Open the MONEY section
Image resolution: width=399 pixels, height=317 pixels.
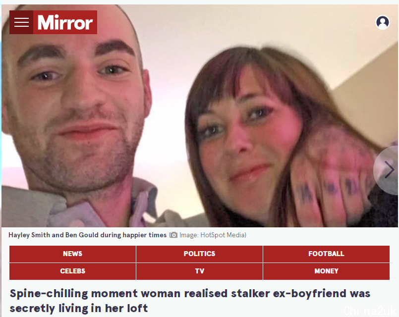coord(326,271)
